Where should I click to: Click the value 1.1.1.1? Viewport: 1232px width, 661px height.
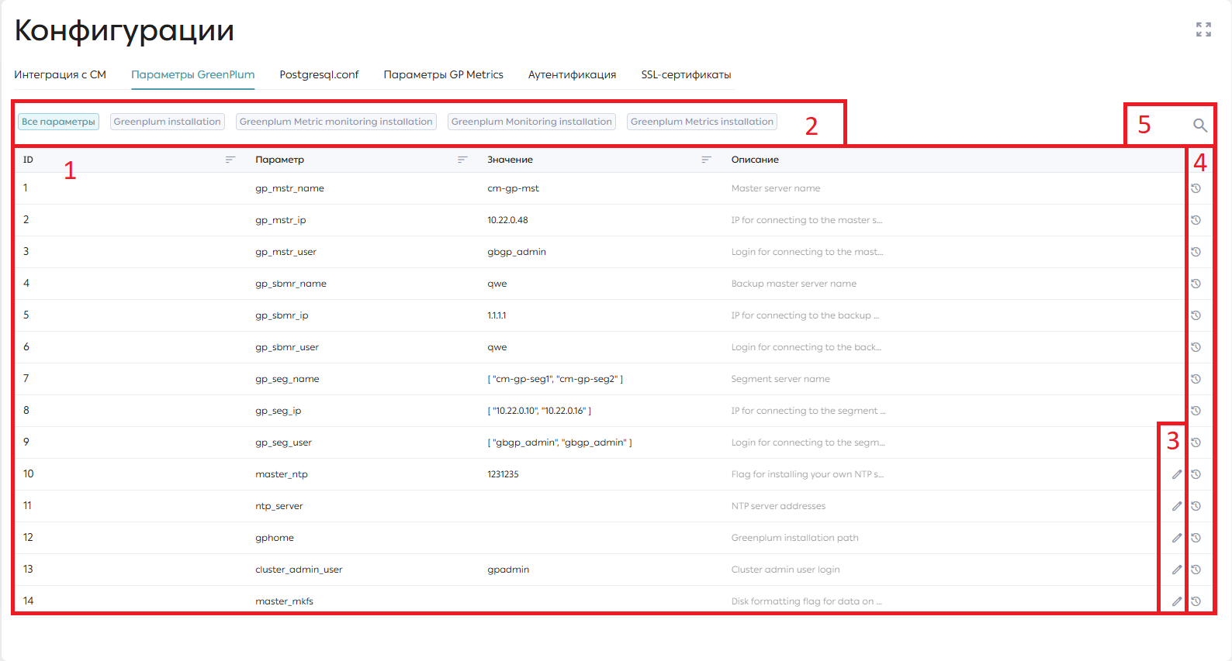497,315
